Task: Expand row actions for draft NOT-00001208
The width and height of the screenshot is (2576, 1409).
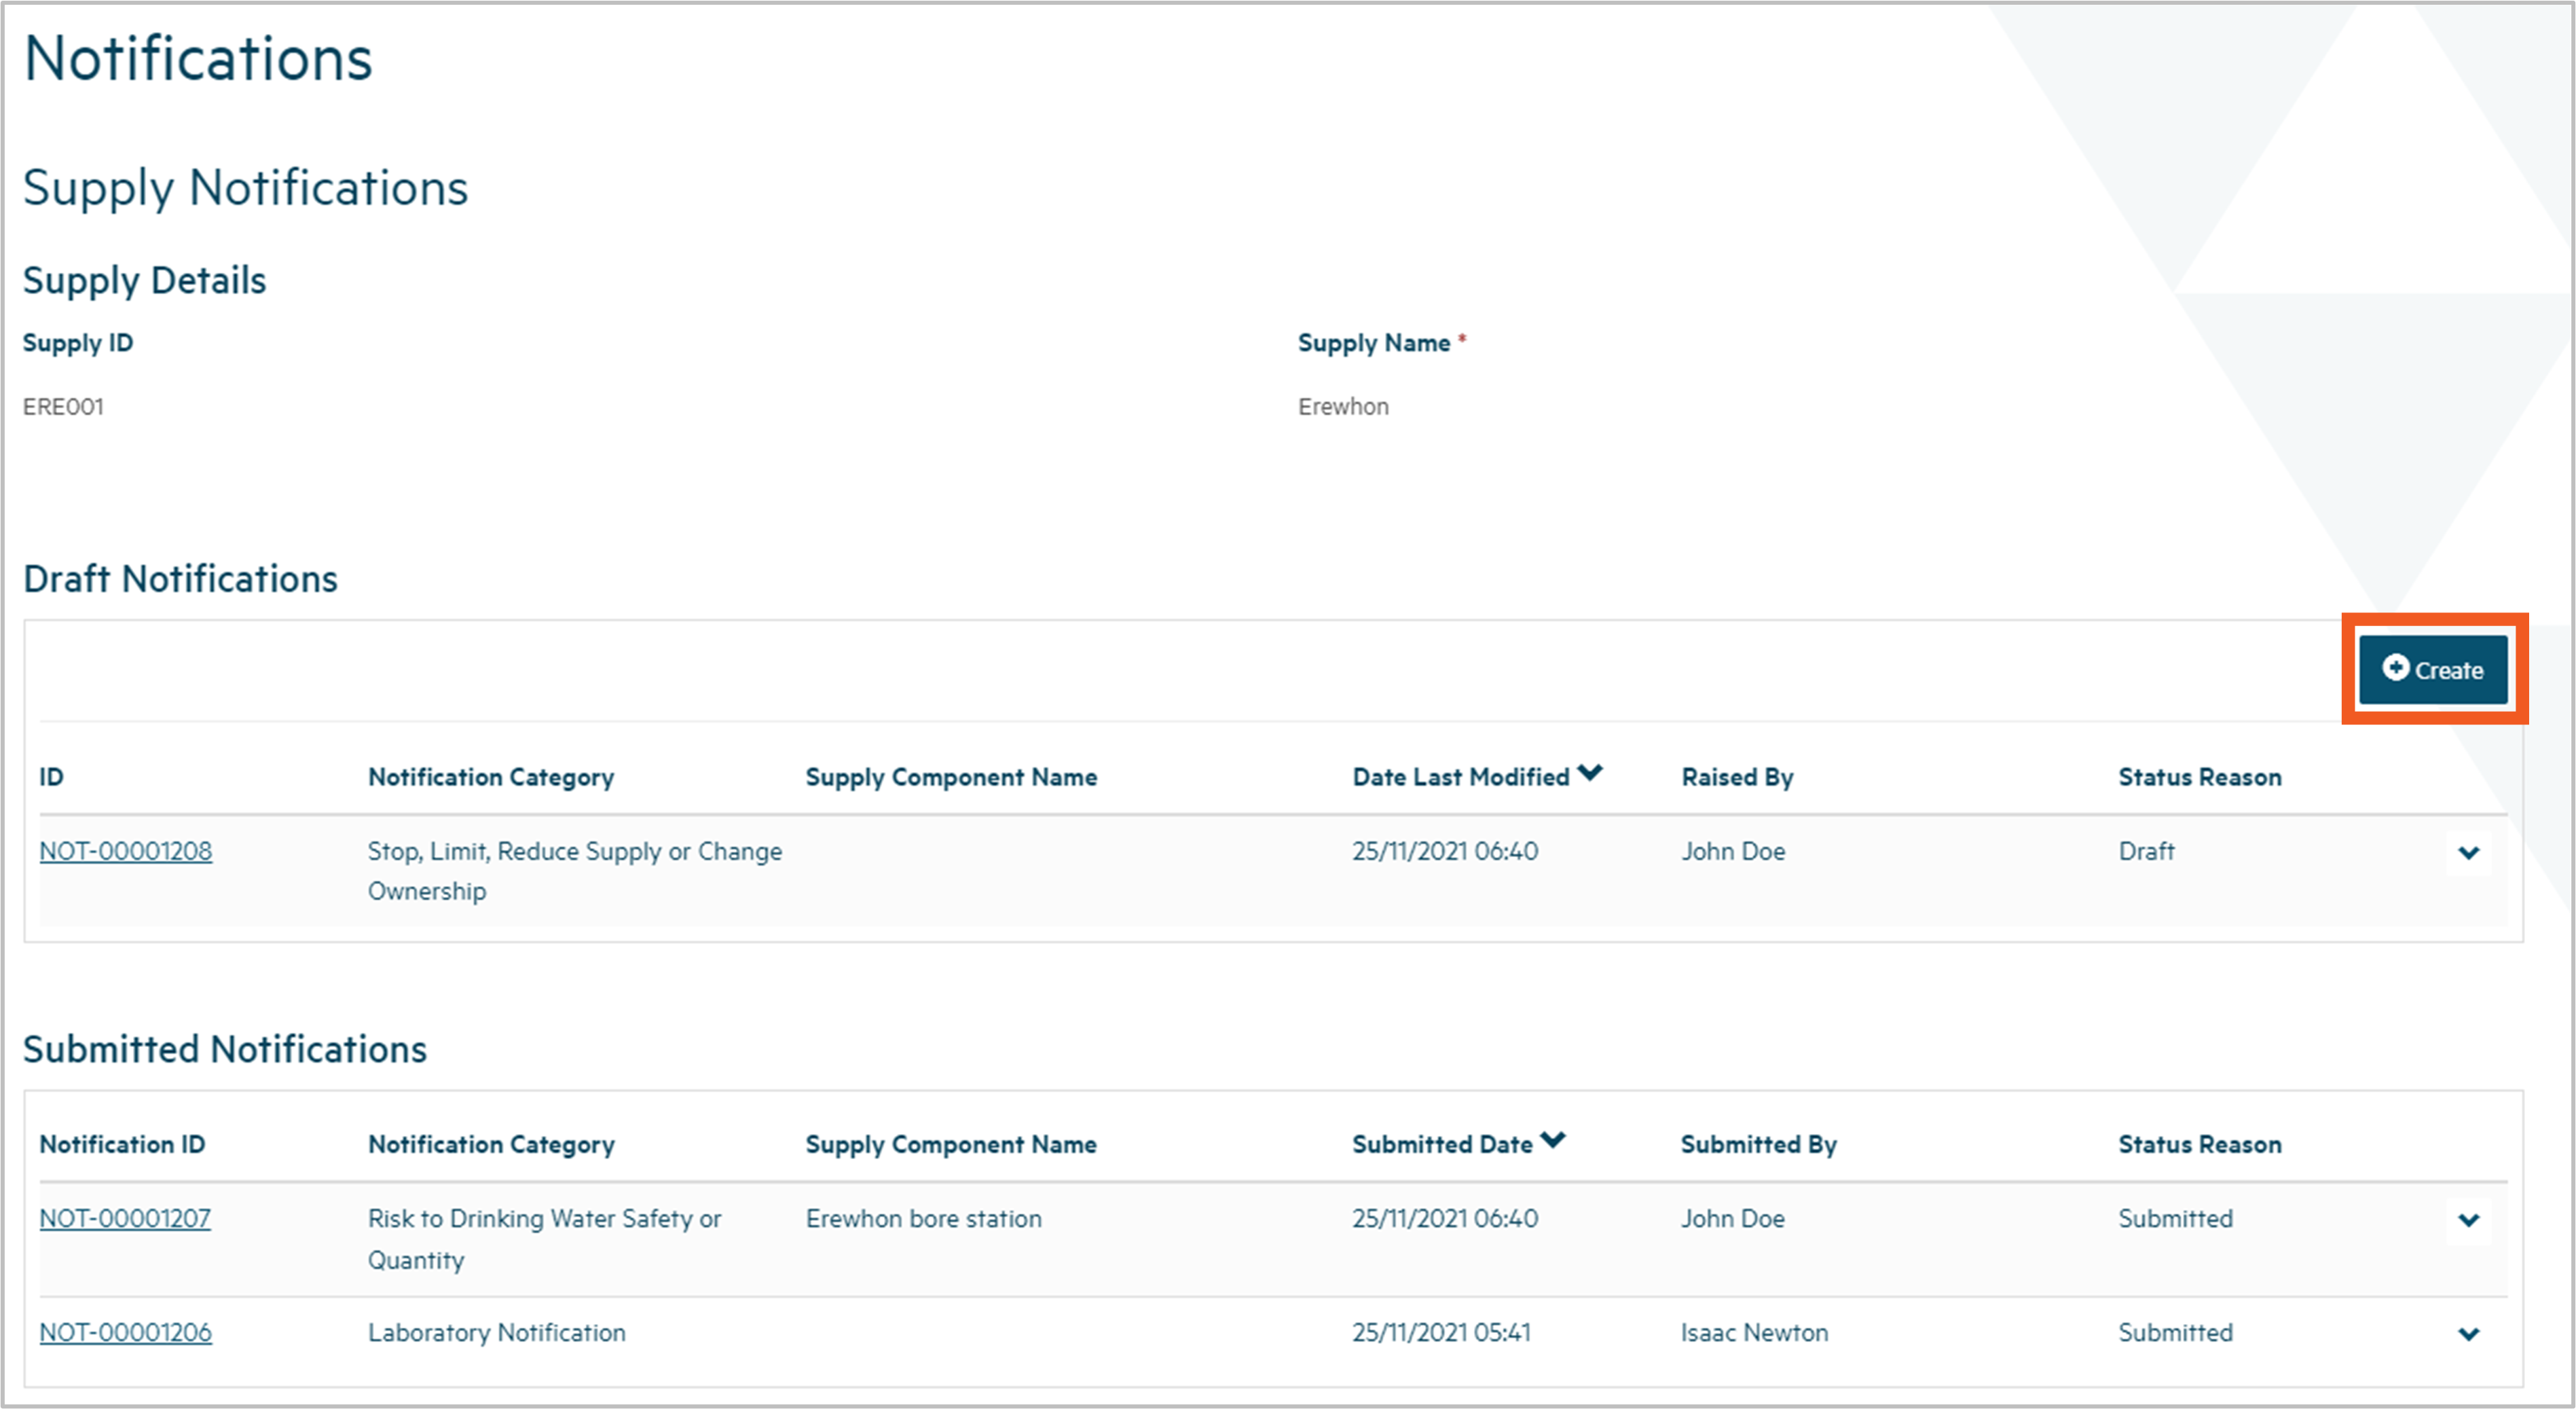Action: 2468,853
